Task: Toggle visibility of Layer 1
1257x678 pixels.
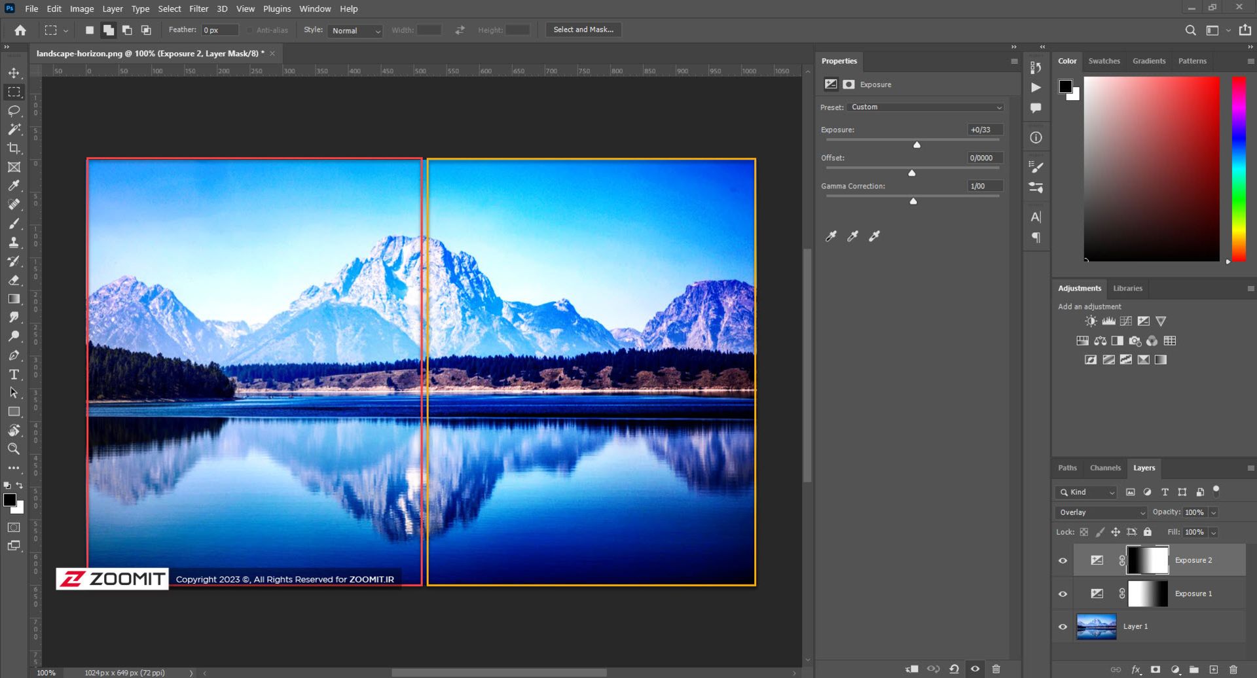Action: point(1063,626)
